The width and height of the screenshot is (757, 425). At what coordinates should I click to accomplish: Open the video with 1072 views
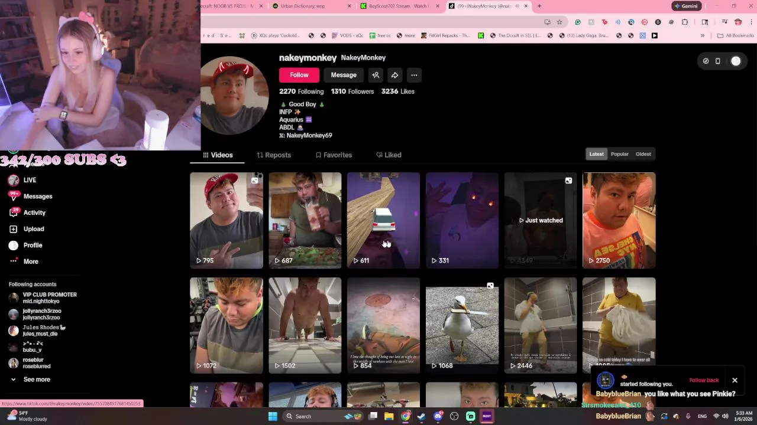pos(227,325)
